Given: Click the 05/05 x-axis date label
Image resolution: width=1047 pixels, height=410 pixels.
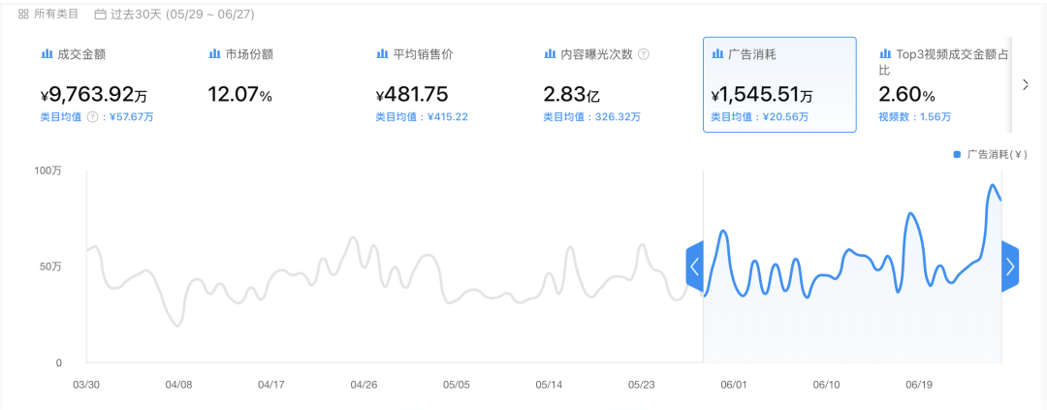Looking at the screenshot, I should click(456, 386).
